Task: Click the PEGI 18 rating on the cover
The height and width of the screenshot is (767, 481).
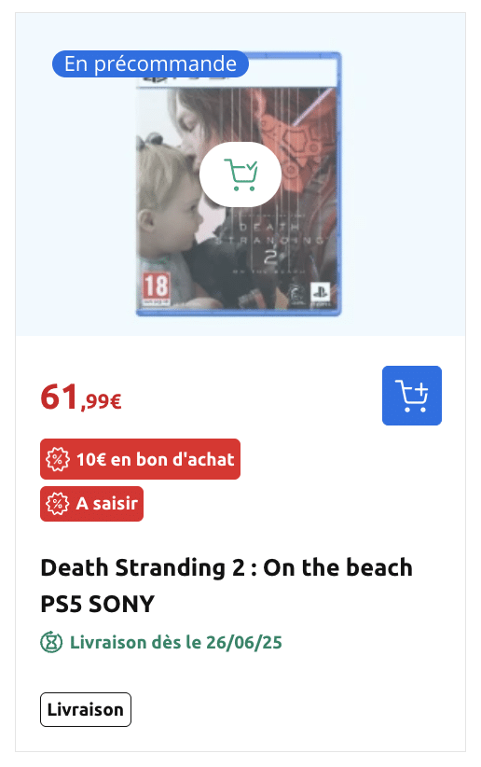Action: coord(156,289)
